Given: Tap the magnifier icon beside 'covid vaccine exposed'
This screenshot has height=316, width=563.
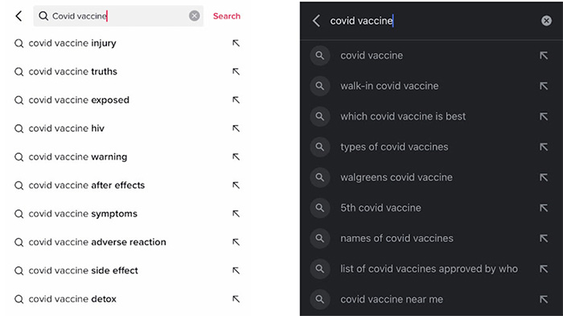Looking at the screenshot, I should (x=18, y=100).
